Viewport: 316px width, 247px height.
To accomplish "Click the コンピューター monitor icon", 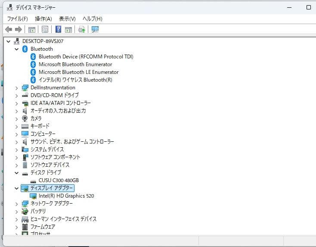I will pyautogui.click(x=25, y=134).
